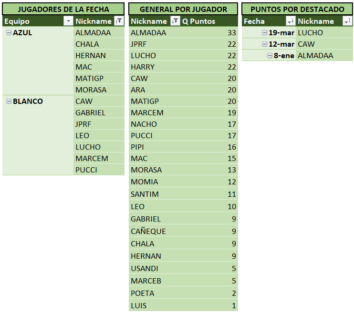Click the PUNTOS POR DESTACADO title cell

click(297, 9)
